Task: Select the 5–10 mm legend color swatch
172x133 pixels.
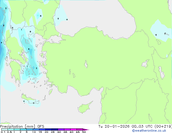Action: (x=30, y=129)
